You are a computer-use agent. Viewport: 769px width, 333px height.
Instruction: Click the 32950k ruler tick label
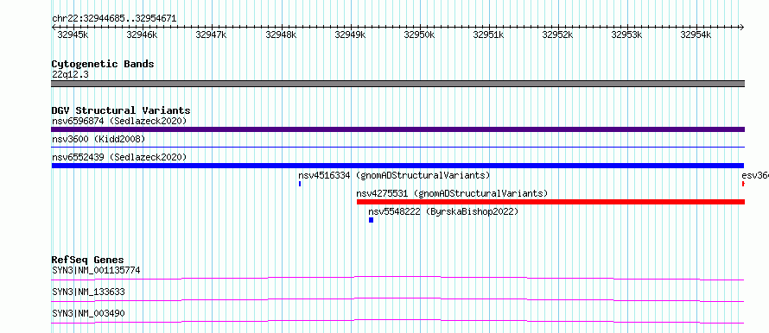coord(419,35)
